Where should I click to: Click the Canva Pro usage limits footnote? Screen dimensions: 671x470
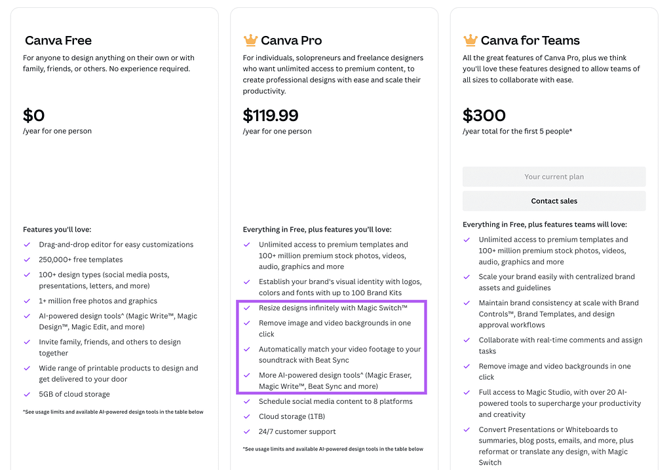coord(333,449)
